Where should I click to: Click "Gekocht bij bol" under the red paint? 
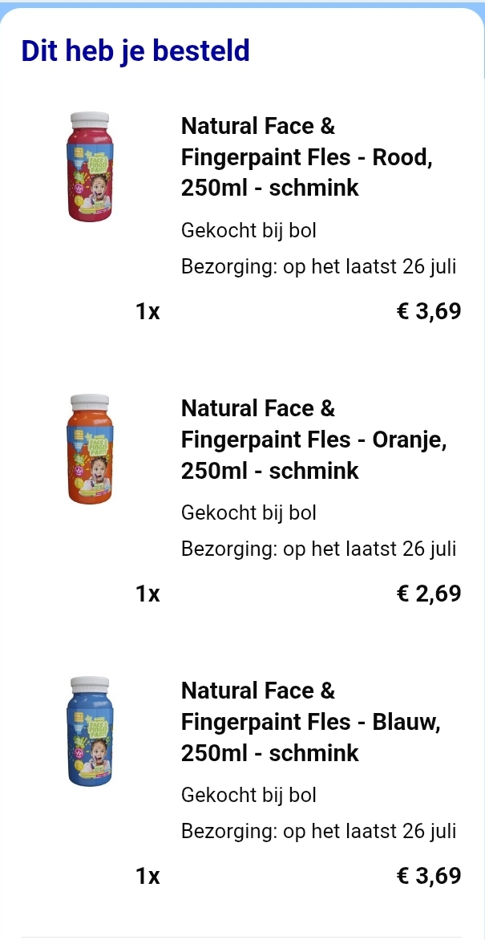click(x=249, y=230)
